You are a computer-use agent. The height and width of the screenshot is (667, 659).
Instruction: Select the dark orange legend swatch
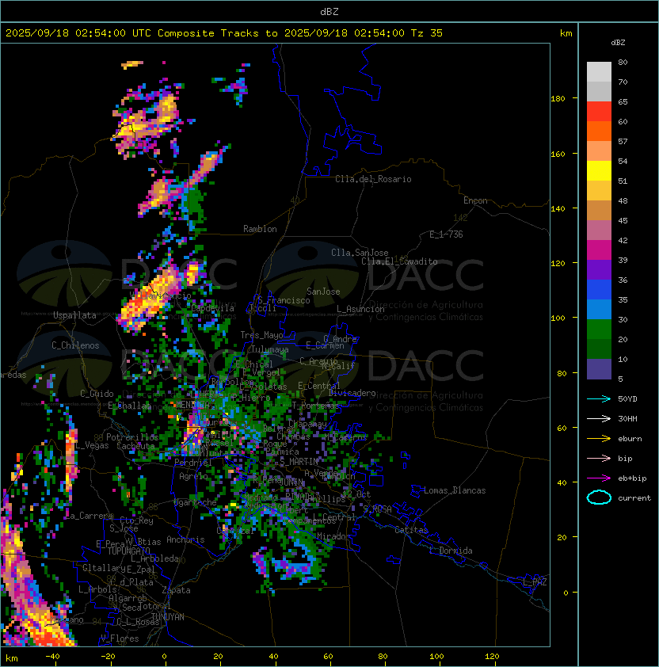(599, 131)
